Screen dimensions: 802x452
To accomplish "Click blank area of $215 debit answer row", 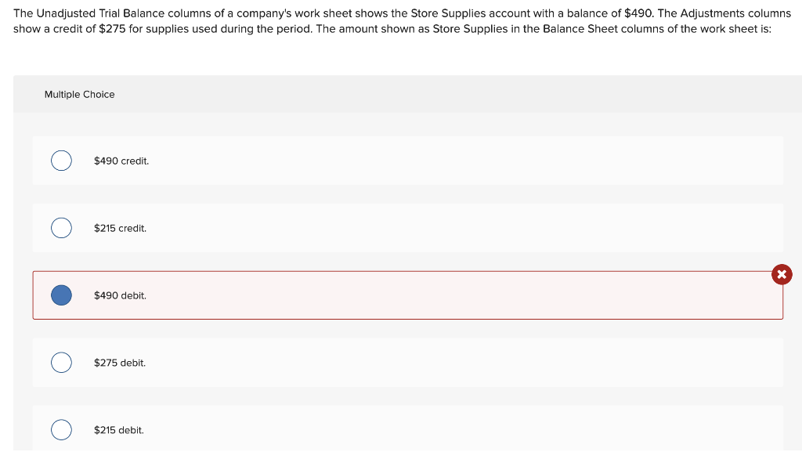I will tap(461, 428).
